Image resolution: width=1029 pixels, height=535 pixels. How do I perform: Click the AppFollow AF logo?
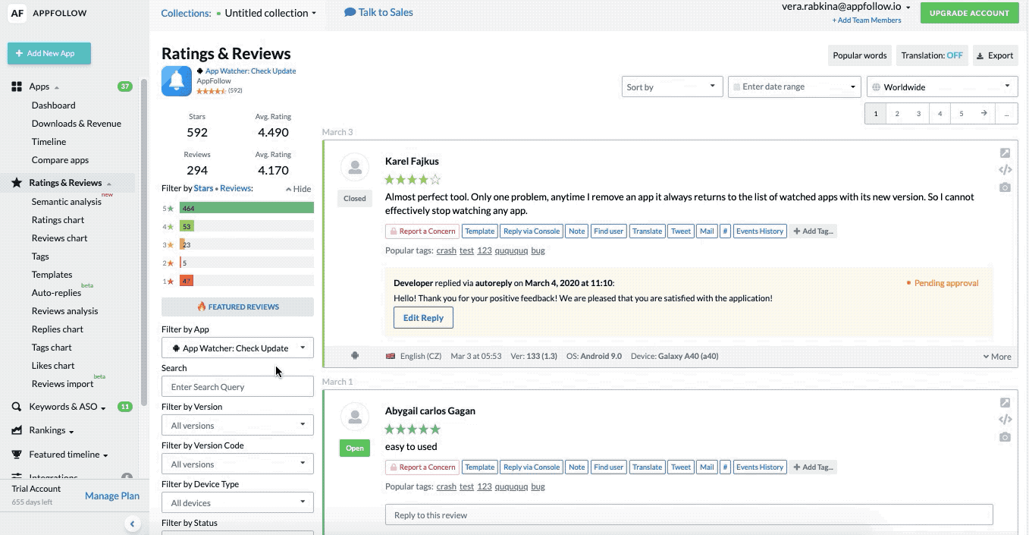(17, 13)
